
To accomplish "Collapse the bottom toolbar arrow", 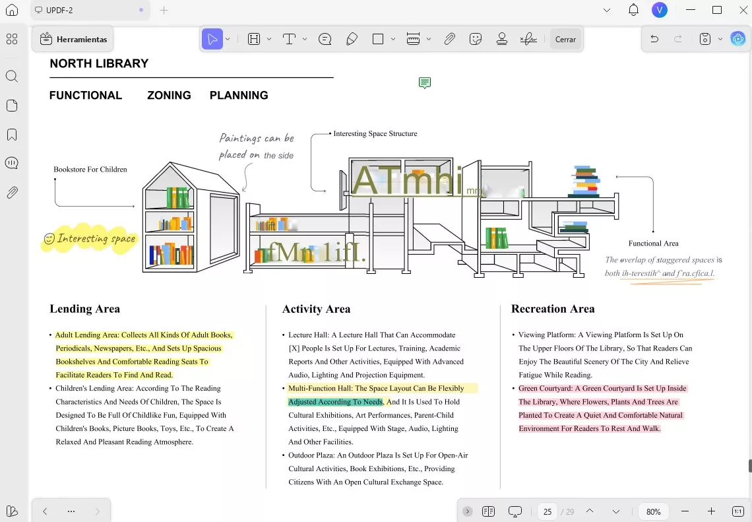I will 468,511.
